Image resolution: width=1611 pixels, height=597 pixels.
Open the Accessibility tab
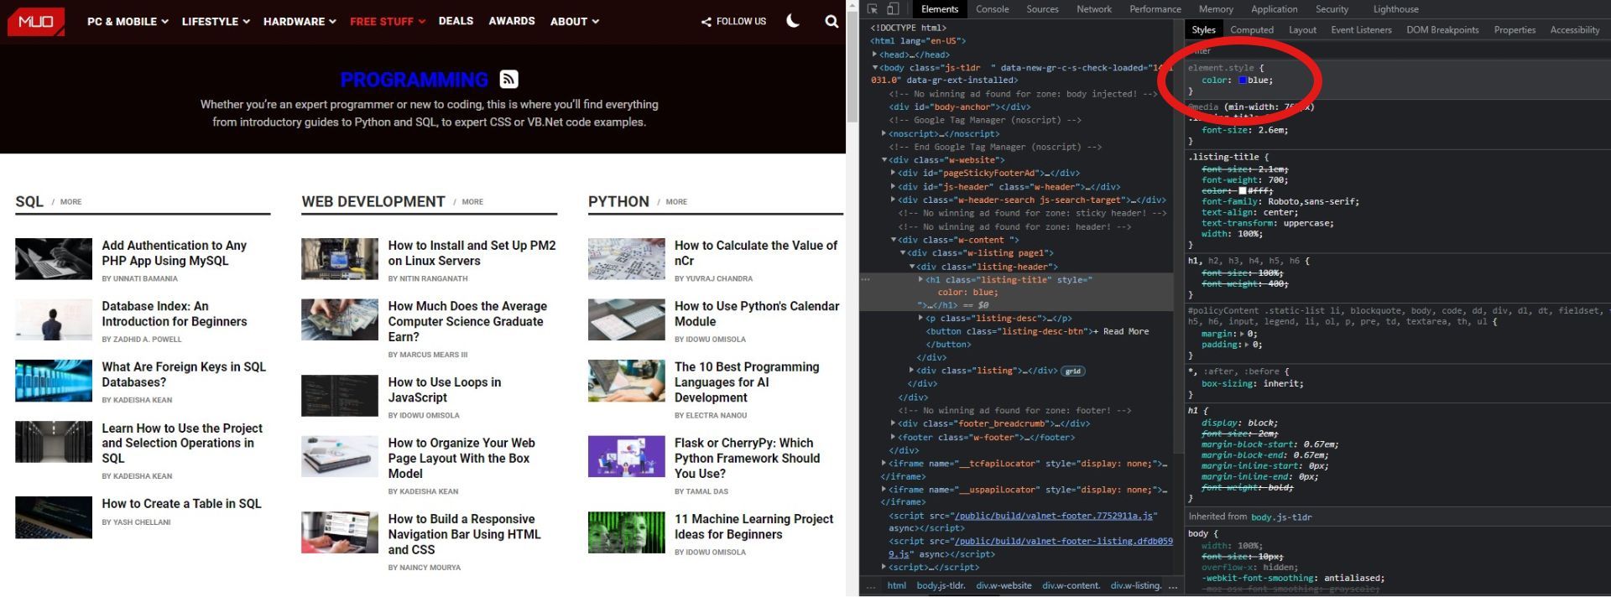tap(1574, 30)
